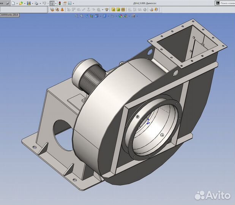Open the dropdown arrow next to Save
Image resolution: width=235 pixels, height=205 pixels.
coord(32,3)
